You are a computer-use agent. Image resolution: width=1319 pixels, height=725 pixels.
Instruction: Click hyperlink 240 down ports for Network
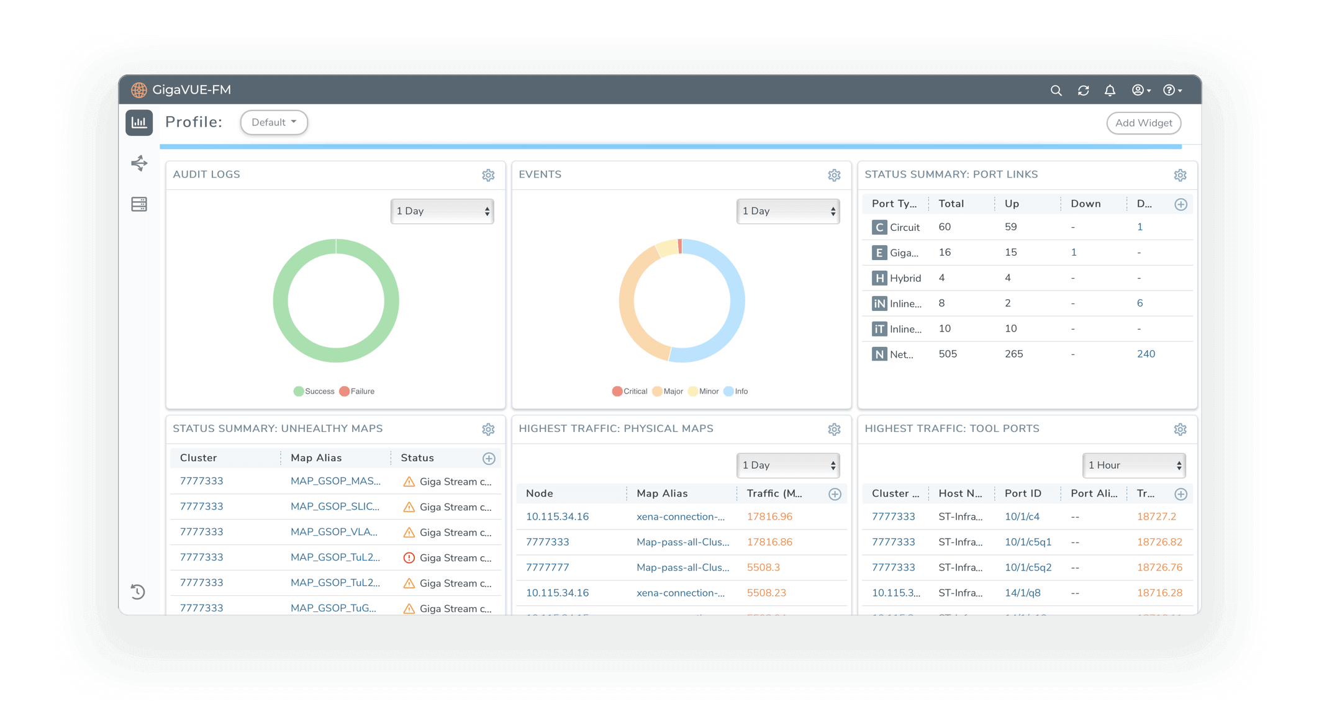(x=1145, y=354)
